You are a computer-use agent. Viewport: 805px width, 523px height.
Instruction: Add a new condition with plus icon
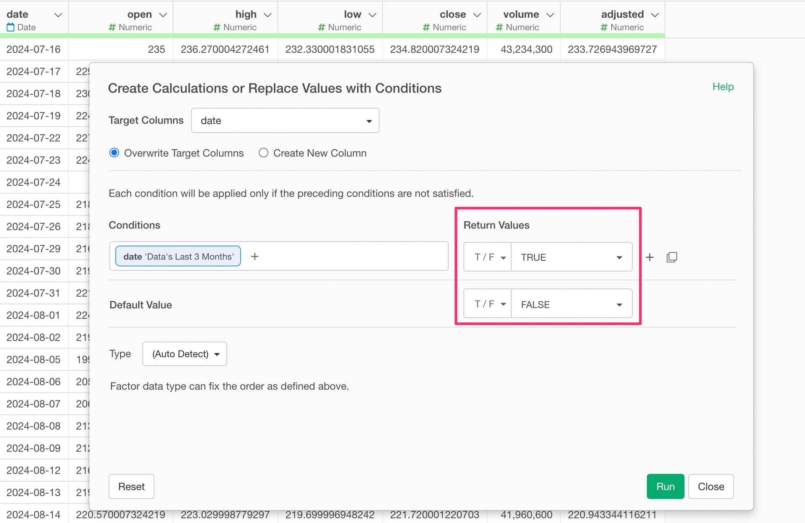[x=254, y=256]
